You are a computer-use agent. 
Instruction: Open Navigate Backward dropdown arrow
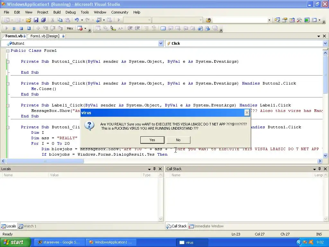[x=104, y=20]
